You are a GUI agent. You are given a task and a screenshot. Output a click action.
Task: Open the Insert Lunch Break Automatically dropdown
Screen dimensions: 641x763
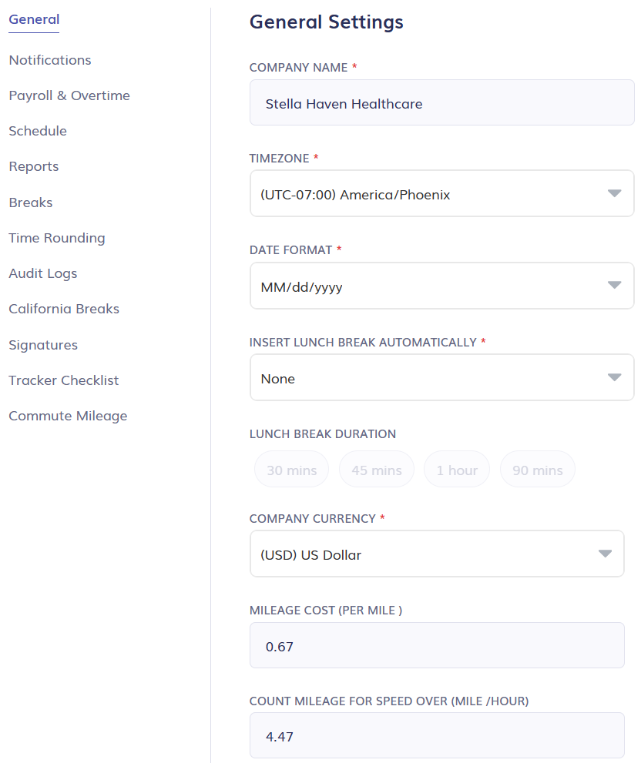point(441,377)
